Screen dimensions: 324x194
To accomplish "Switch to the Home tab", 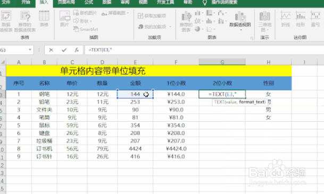I will pyautogui.click(x=26, y=2).
